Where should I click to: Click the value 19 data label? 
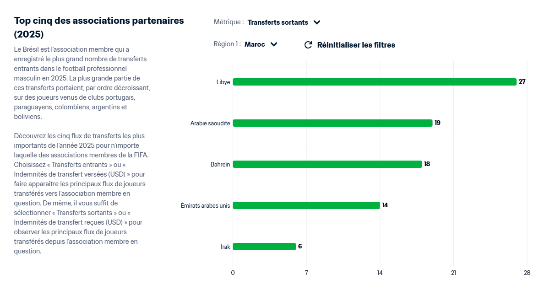[437, 123]
